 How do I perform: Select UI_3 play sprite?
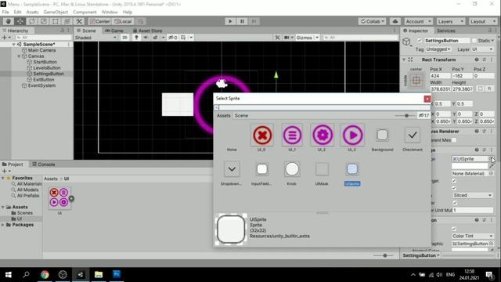[x=352, y=136]
